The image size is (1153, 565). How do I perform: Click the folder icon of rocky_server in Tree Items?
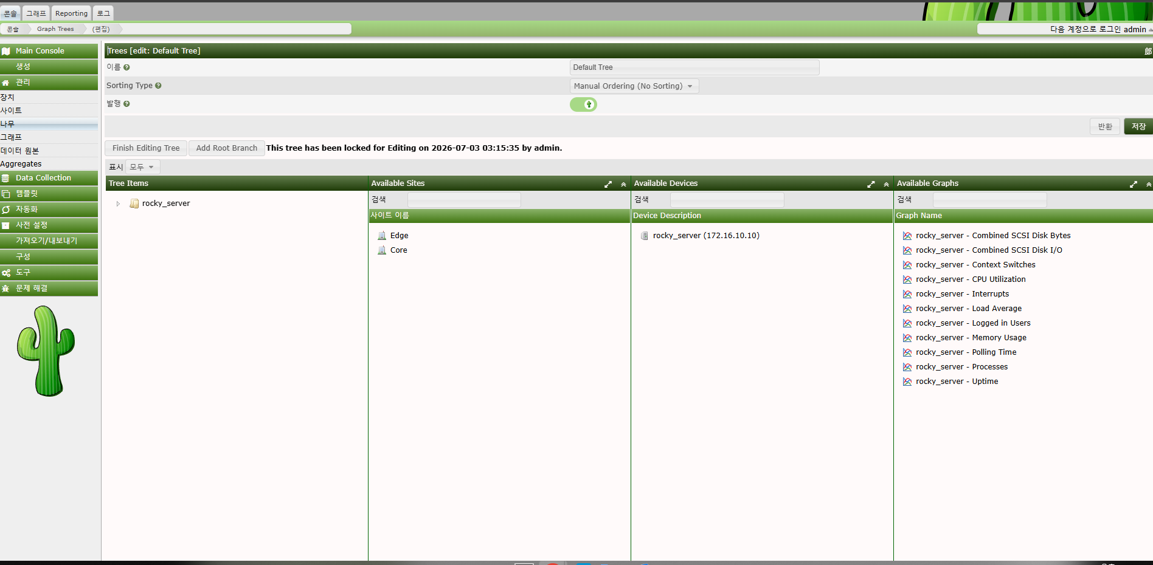pos(134,204)
